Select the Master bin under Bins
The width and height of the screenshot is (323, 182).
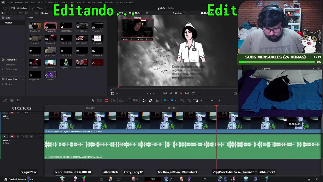pos(8,23)
